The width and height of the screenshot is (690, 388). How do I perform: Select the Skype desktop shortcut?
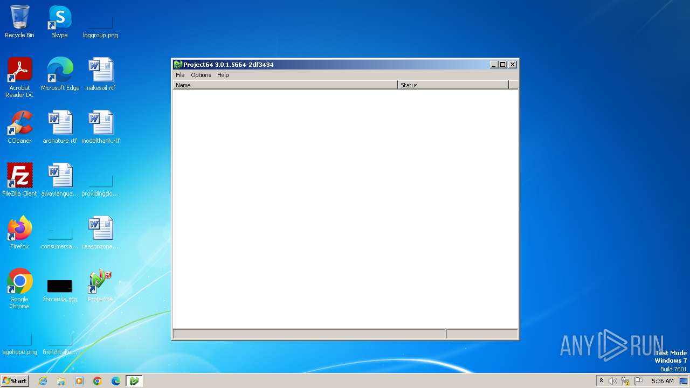pyautogui.click(x=60, y=22)
